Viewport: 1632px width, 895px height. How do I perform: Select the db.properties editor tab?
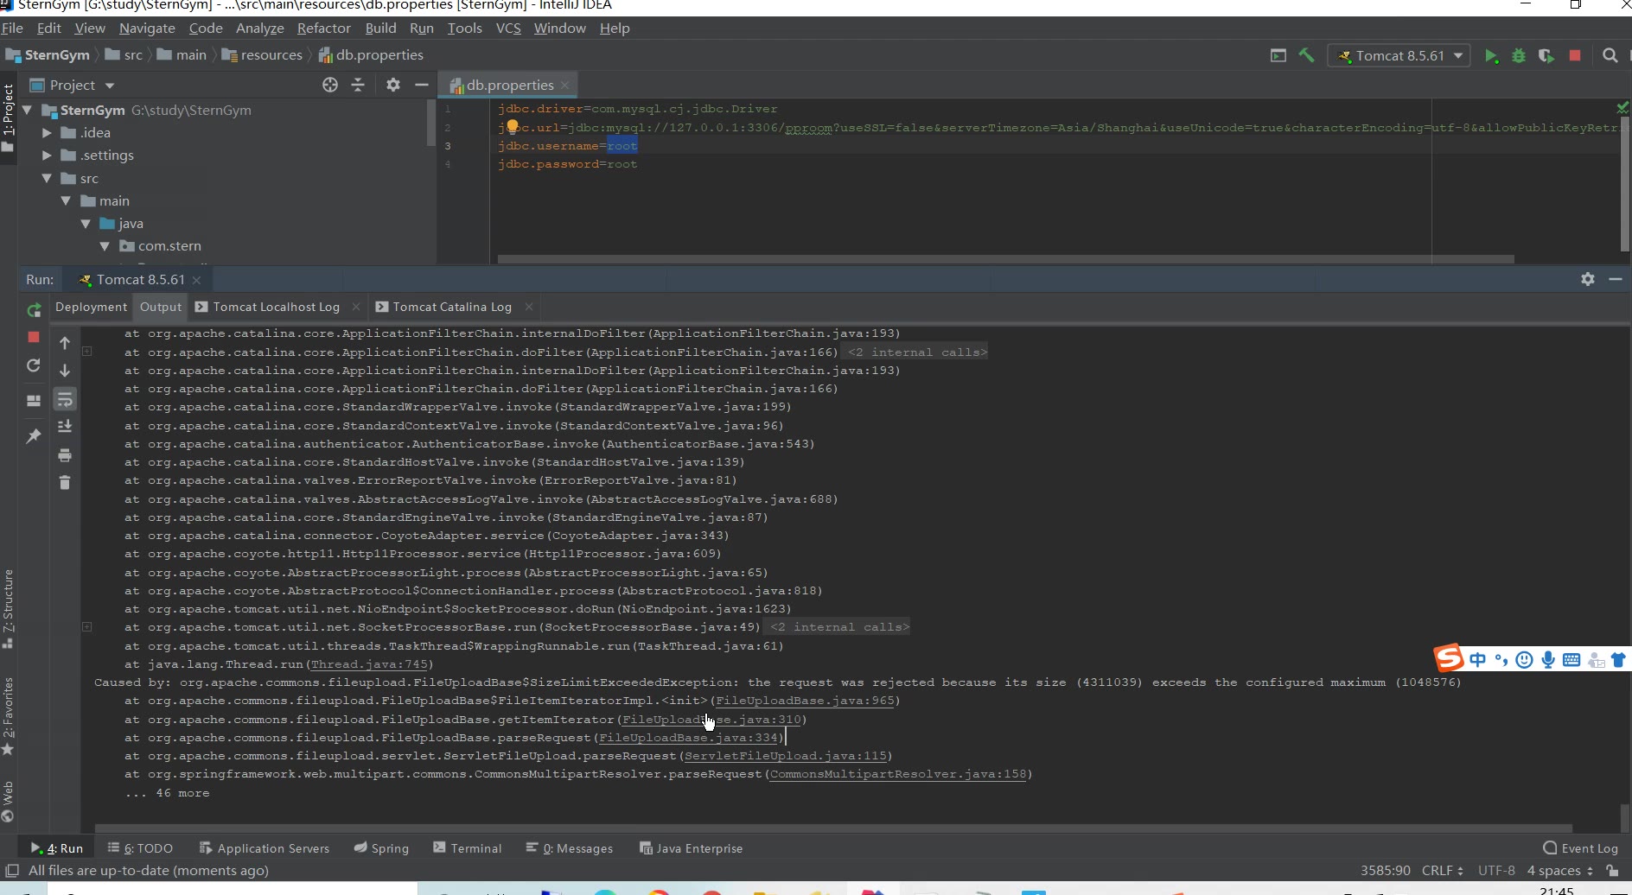(509, 85)
